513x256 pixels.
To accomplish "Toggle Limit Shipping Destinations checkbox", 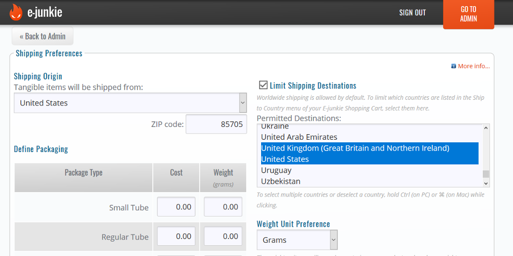I will (x=263, y=85).
